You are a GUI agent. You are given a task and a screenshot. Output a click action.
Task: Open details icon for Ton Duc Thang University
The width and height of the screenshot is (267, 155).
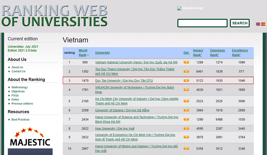(x=186, y=71)
